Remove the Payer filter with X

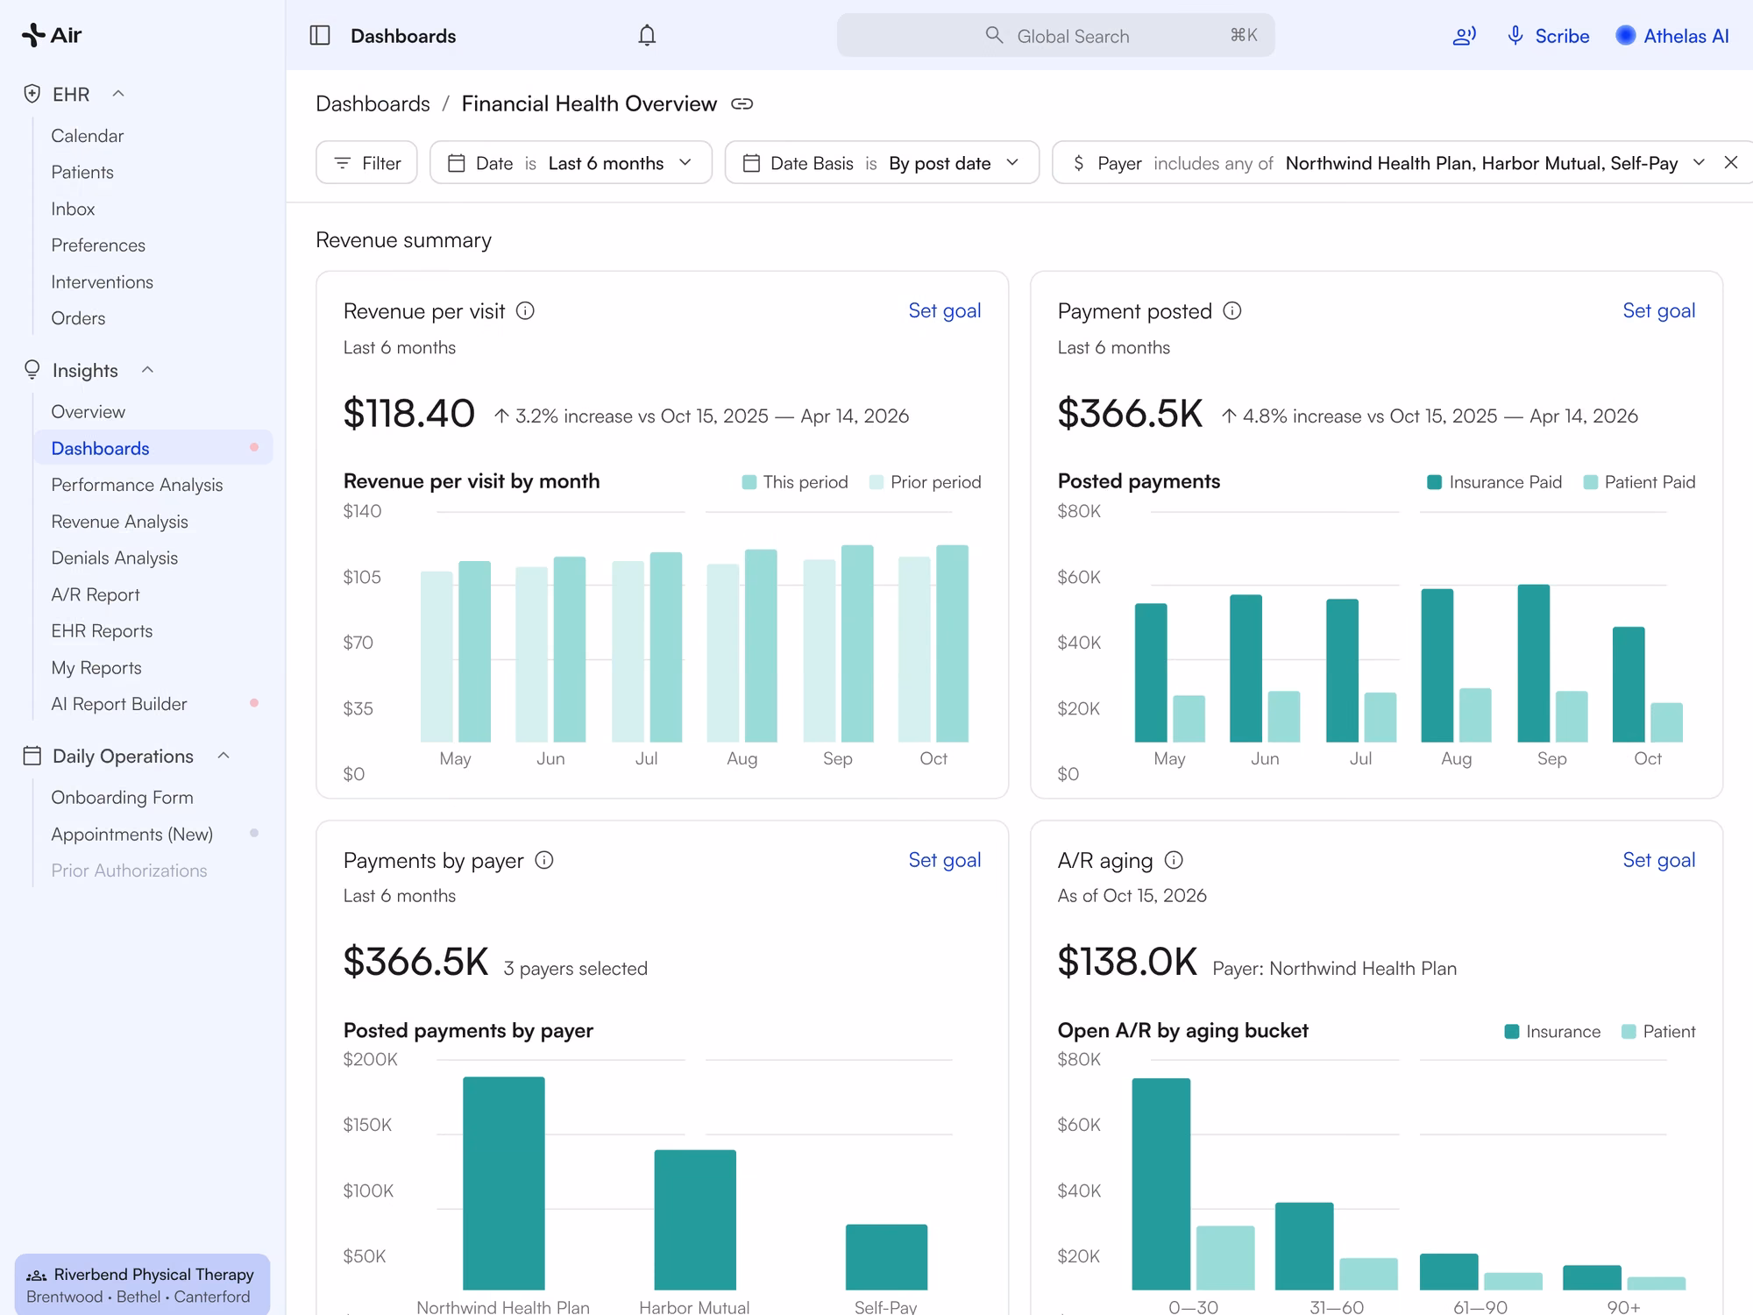point(1731,162)
